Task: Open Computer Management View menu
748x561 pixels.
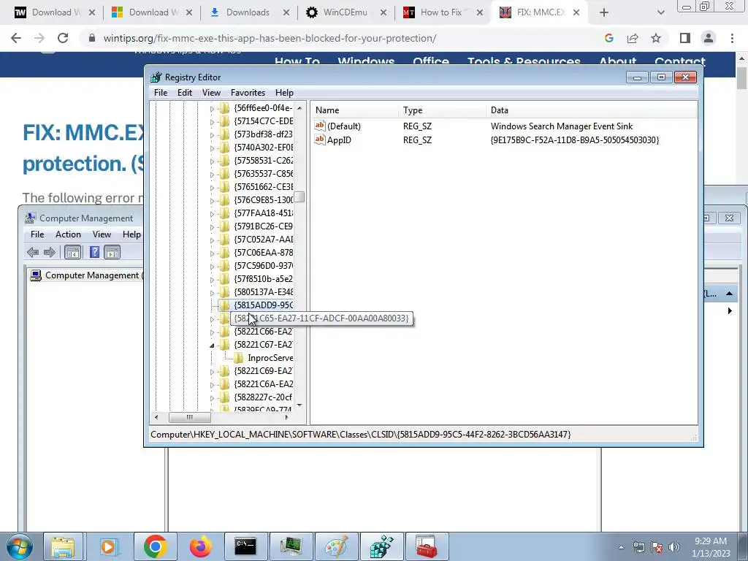Action: tap(102, 234)
